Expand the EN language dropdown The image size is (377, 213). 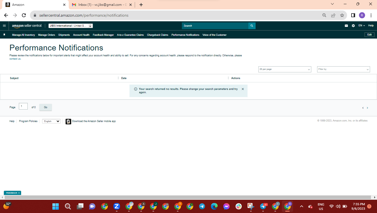coord(361,26)
